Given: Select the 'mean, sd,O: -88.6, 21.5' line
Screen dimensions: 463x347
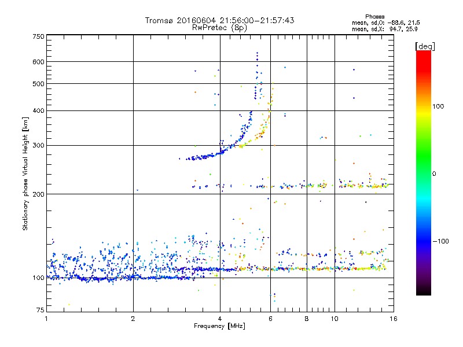Looking at the screenshot, I should point(386,23).
